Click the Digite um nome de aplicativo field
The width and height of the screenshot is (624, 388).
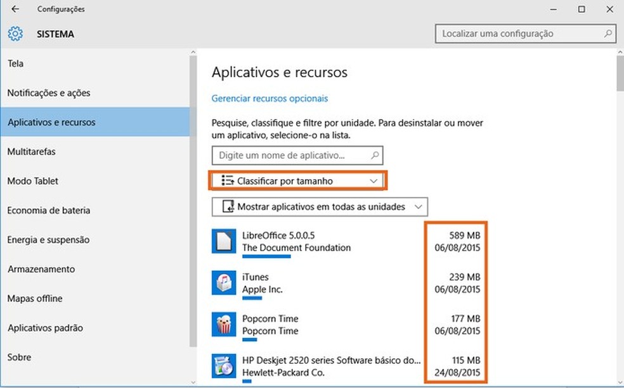click(290, 155)
